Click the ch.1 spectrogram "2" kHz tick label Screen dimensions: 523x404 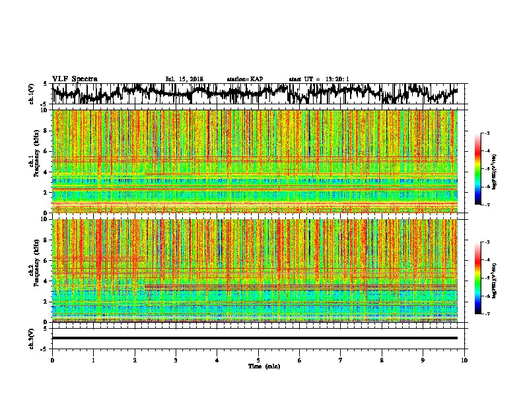click(46, 193)
